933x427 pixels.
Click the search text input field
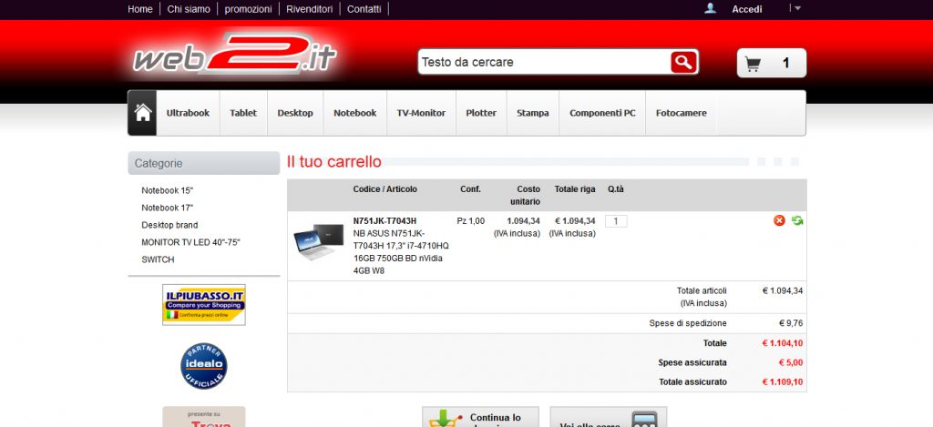tap(544, 62)
